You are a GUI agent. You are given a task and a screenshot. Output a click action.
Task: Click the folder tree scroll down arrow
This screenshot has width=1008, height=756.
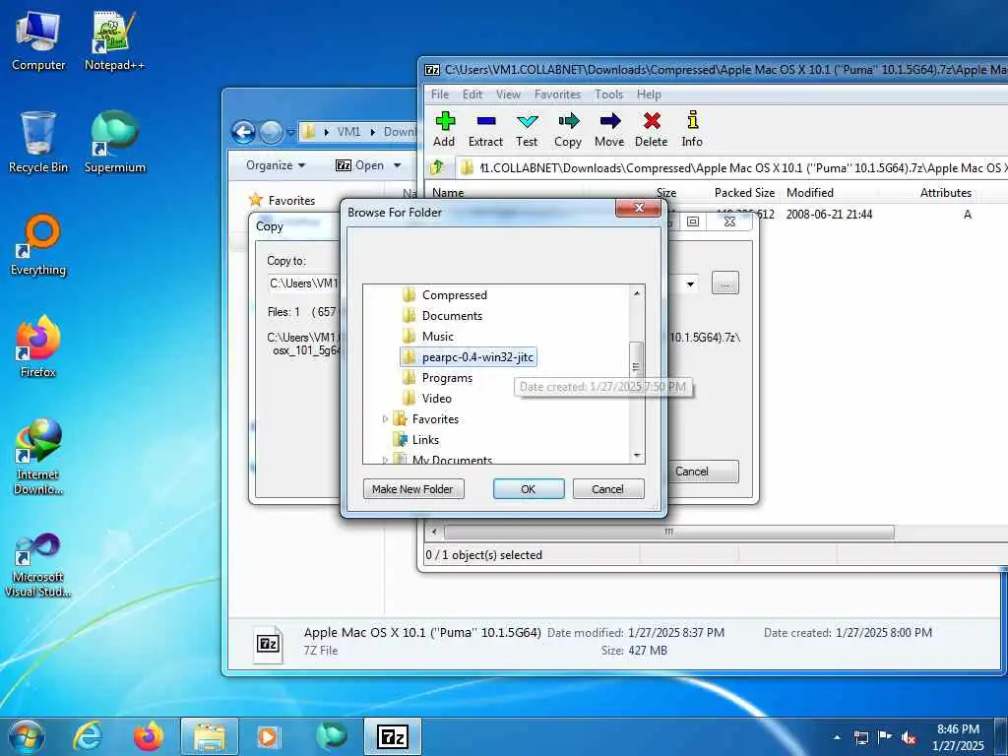click(x=637, y=455)
